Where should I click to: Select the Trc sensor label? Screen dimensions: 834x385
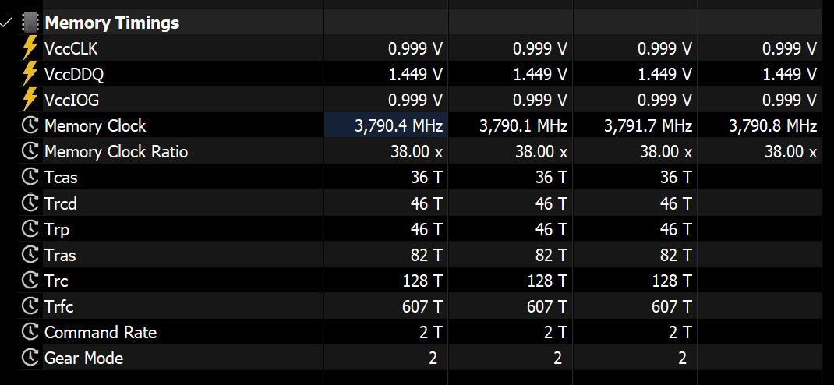coord(56,281)
